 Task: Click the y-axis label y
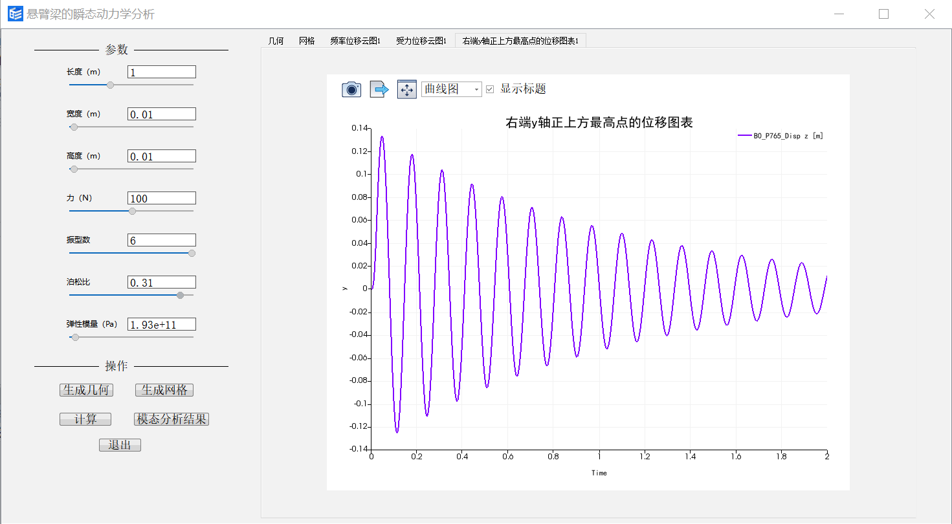coord(345,289)
